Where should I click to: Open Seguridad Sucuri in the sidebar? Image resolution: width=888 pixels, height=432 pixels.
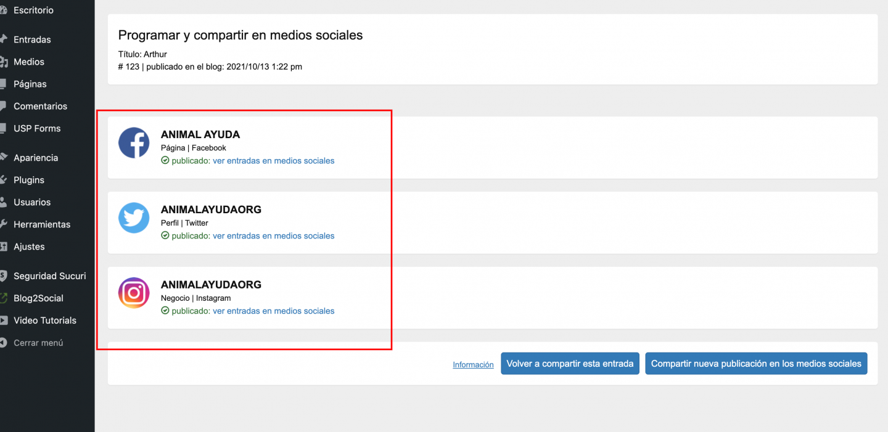tap(49, 276)
